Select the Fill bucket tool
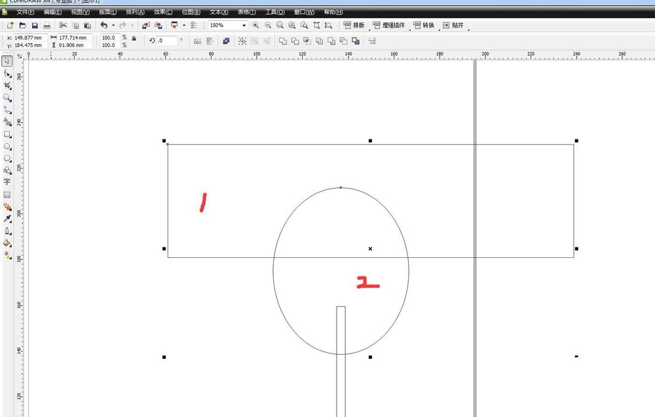This screenshot has width=655, height=417. point(7,243)
